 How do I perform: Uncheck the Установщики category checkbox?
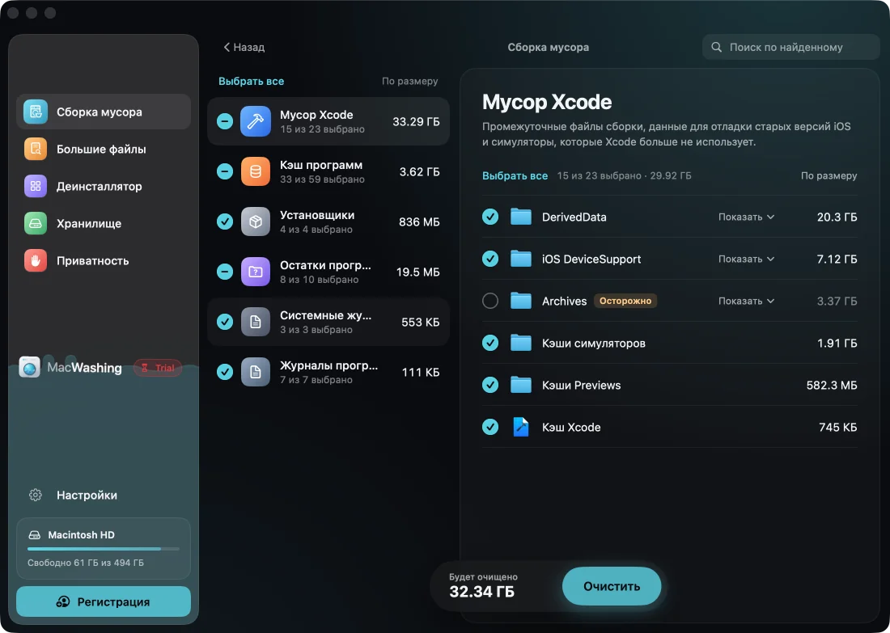point(225,222)
